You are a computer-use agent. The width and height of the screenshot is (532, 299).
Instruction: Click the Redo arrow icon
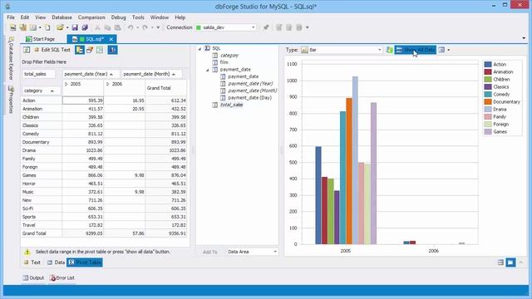(x=145, y=27)
